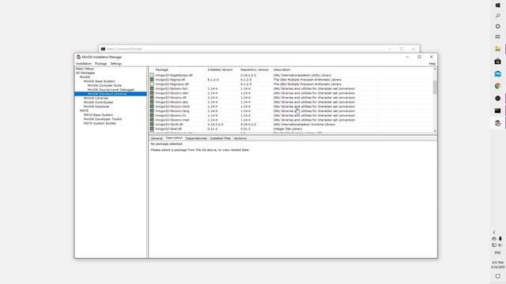Select the MinGW tree node
Viewport: 506px width, 284px height.
point(85,77)
